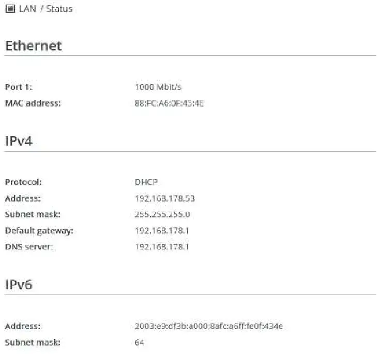
Task: Select the IPv6 address starting with 2003:e9
Action: 208,326
